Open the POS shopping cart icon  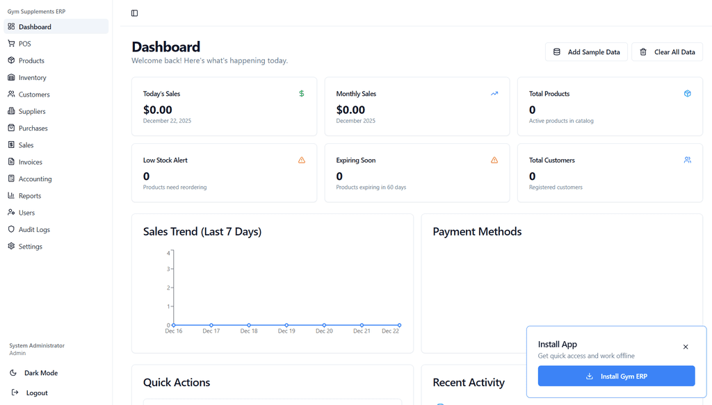(11, 44)
